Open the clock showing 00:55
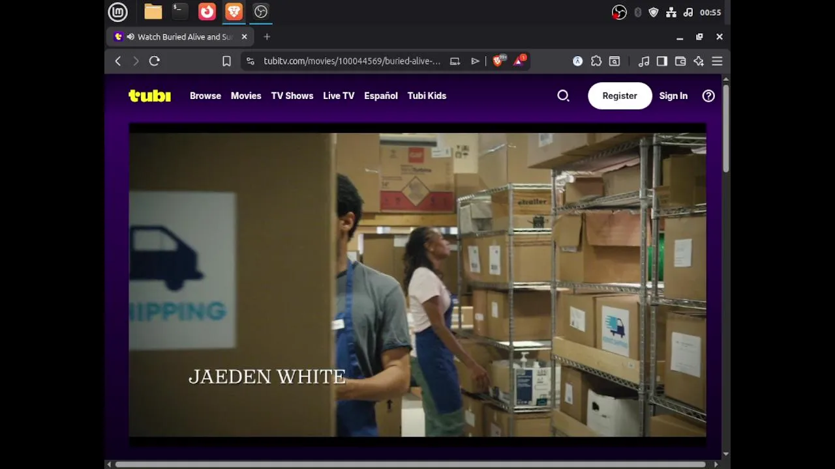The width and height of the screenshot is (835, 469). pos(710,12)
